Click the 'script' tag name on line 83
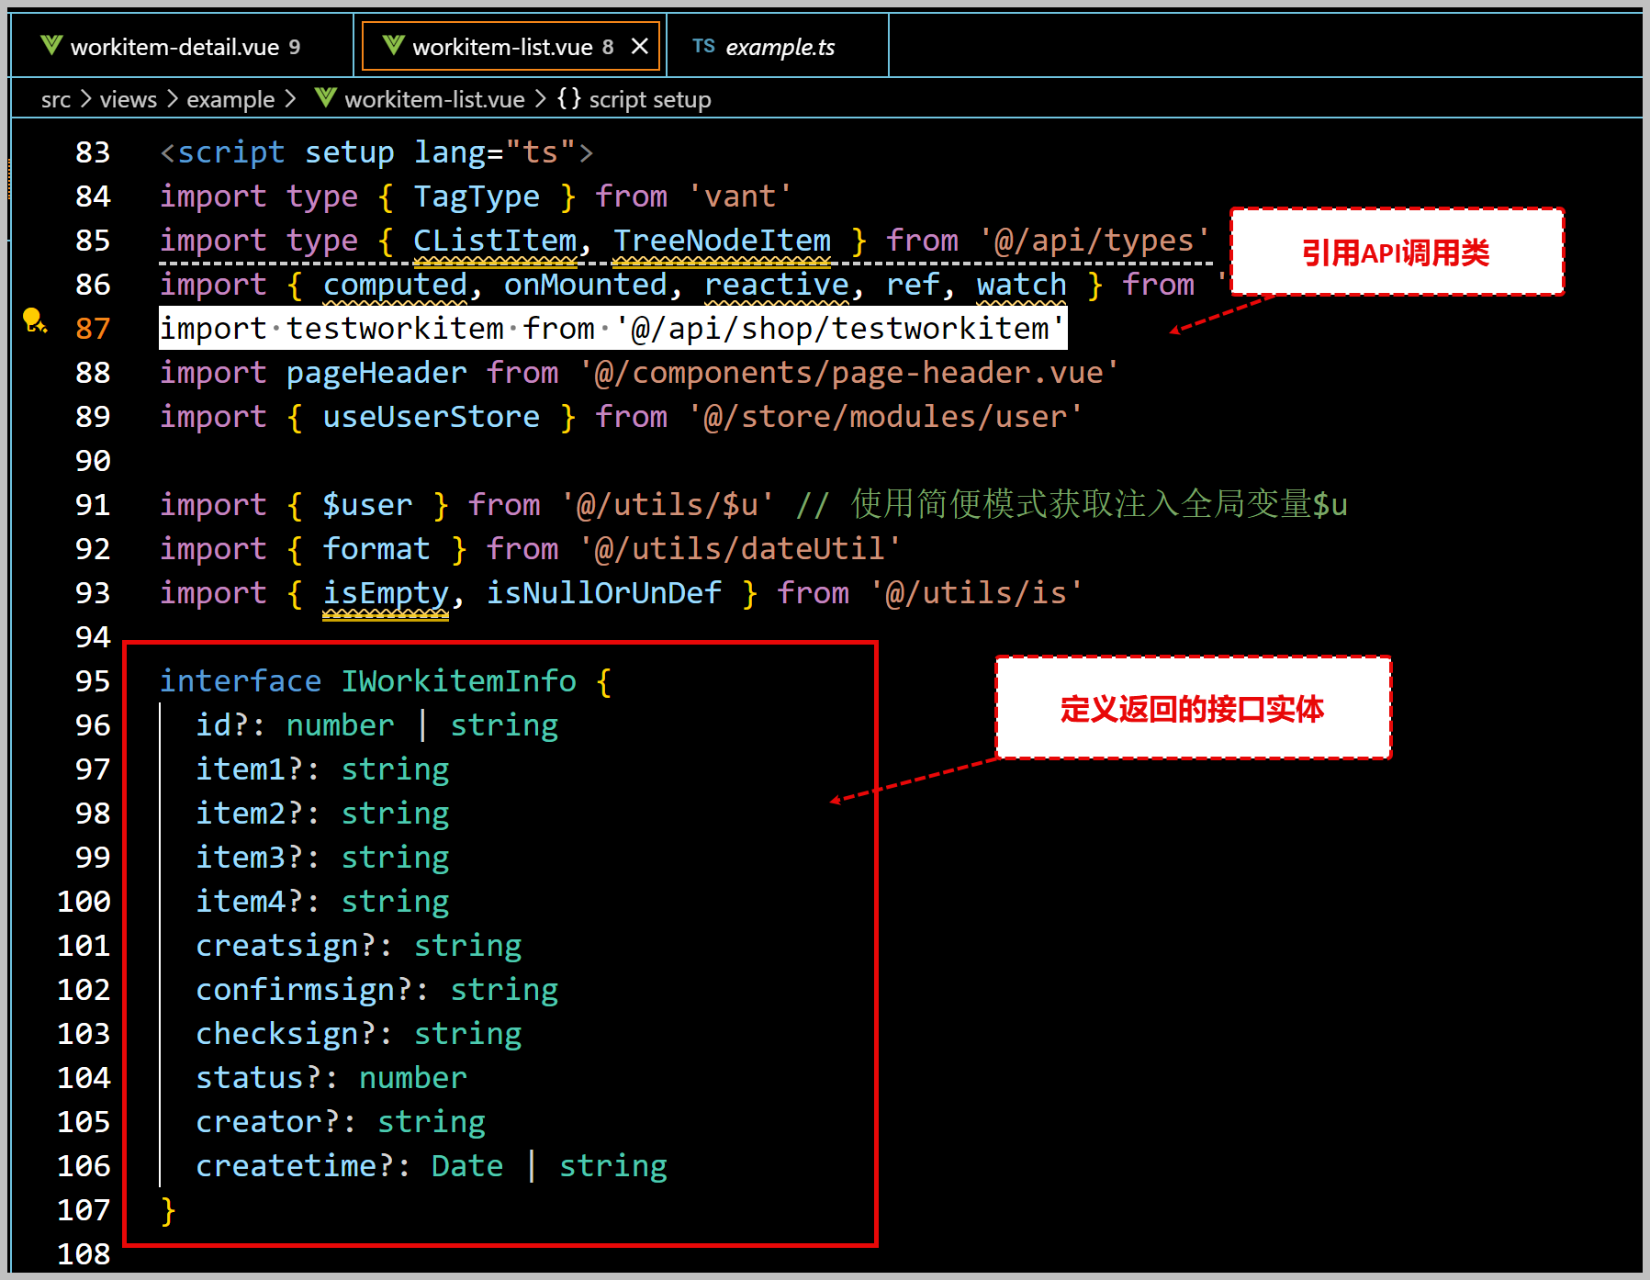Screen dimensions: 1650x1280 (x=231, y=152)
